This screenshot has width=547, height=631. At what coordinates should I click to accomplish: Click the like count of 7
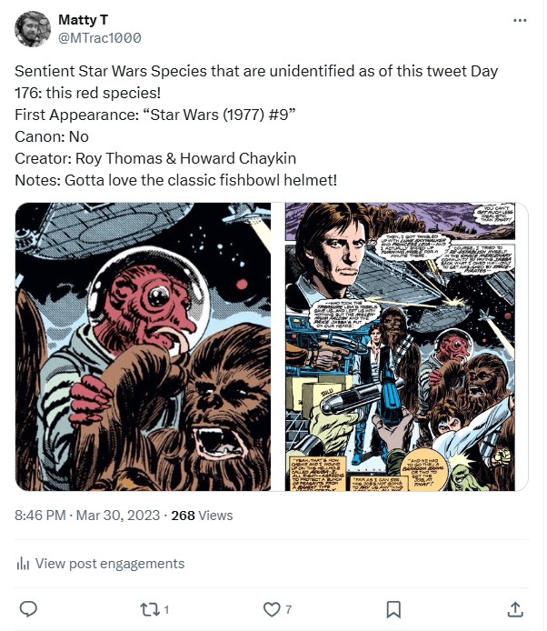point(288,609)
